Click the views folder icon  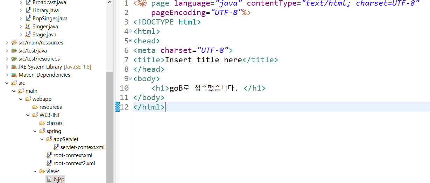[42, 171]
